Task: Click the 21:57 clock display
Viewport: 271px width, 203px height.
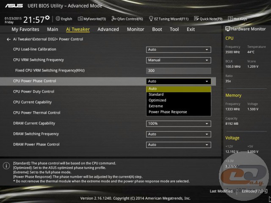Action: tap(34, 20)
